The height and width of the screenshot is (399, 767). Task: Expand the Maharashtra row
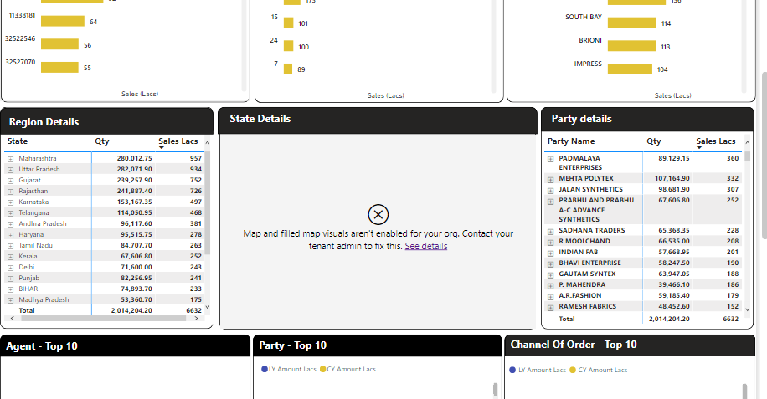[10, 159]
